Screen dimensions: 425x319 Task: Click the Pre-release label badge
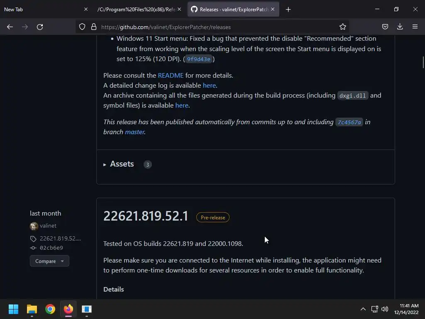(x=213, y=218)
